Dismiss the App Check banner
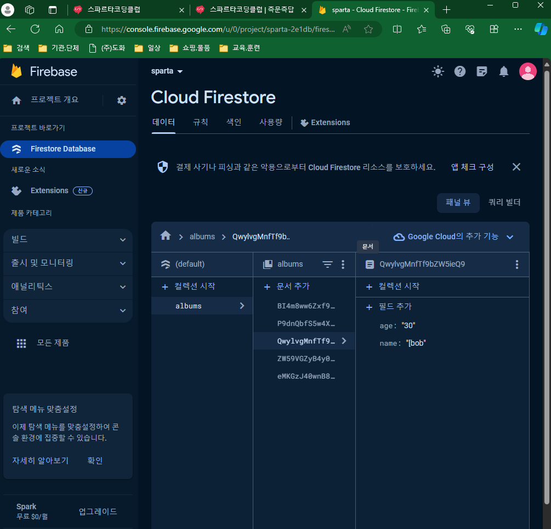551x529 pixels. 516,167
